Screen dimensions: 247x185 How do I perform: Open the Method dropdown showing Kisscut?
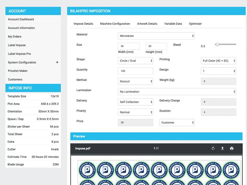[135, 81]
